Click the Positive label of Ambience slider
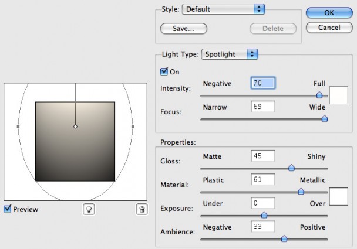Image resolution: width=357 pixels, height=249 pixels. click(312, 227)
